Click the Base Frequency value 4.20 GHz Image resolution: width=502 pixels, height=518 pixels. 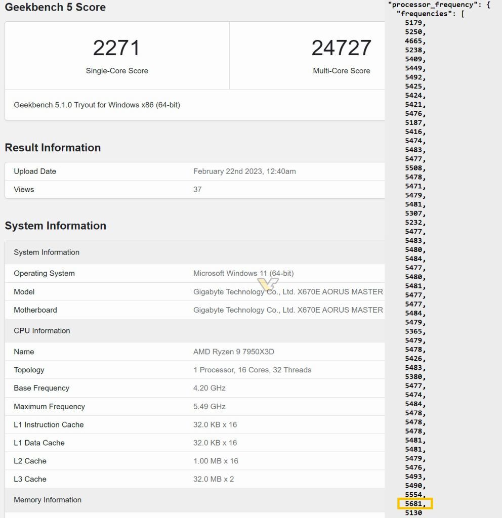[x=208, y=388]
